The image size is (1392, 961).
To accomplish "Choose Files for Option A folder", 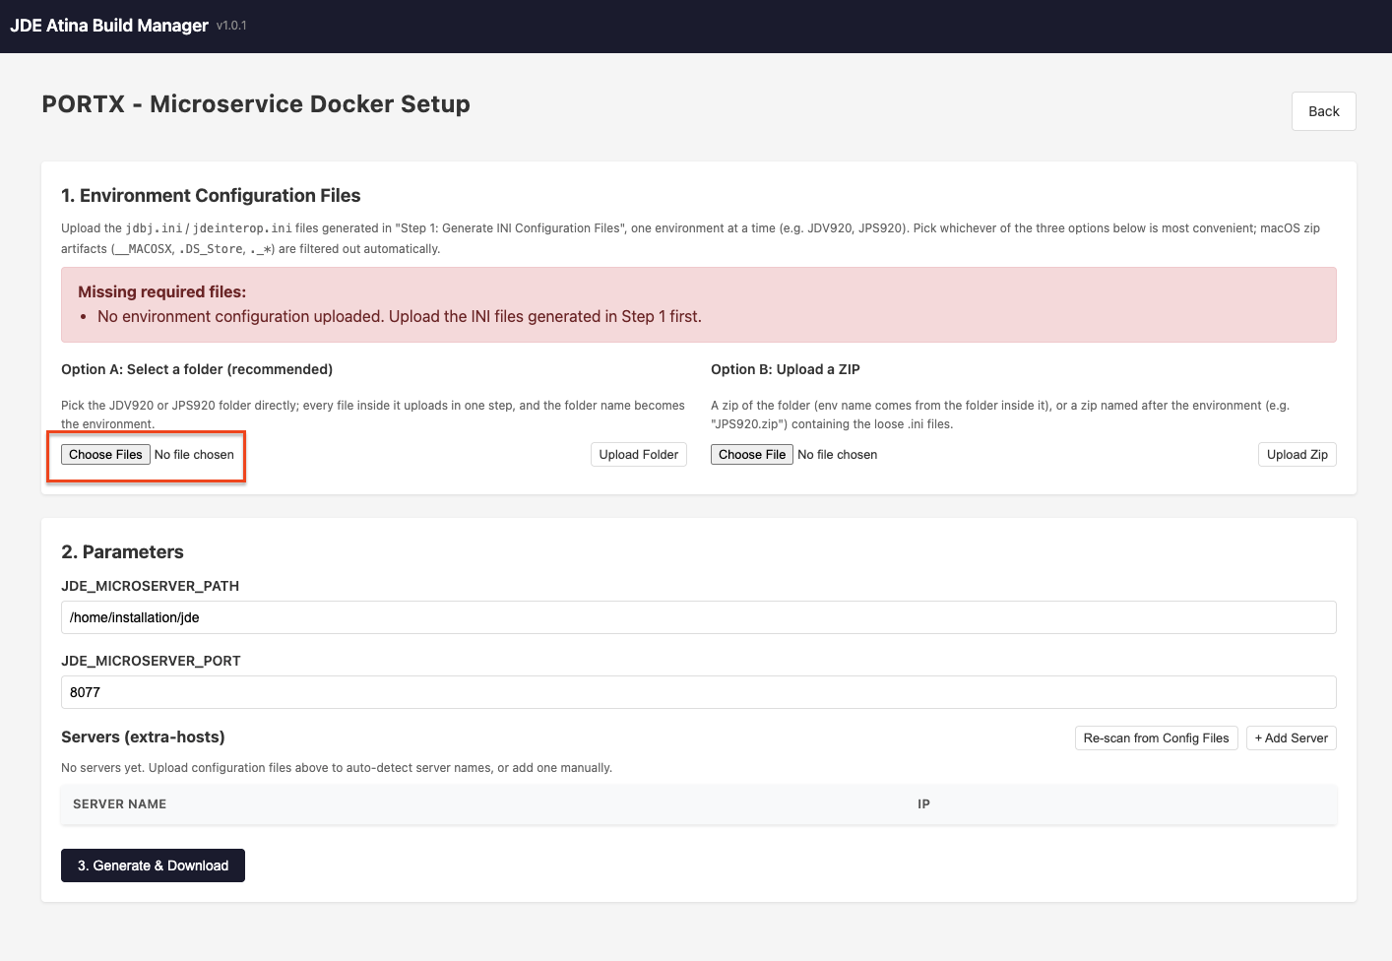I will 105,454.
